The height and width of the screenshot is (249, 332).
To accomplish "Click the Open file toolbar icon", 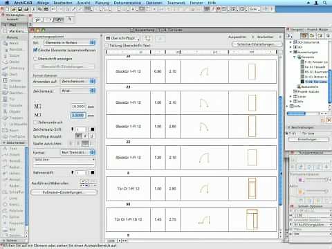I will tap(14, 9).
